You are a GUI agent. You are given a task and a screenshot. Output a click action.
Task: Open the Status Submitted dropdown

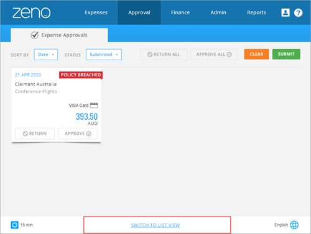(104, 55)
